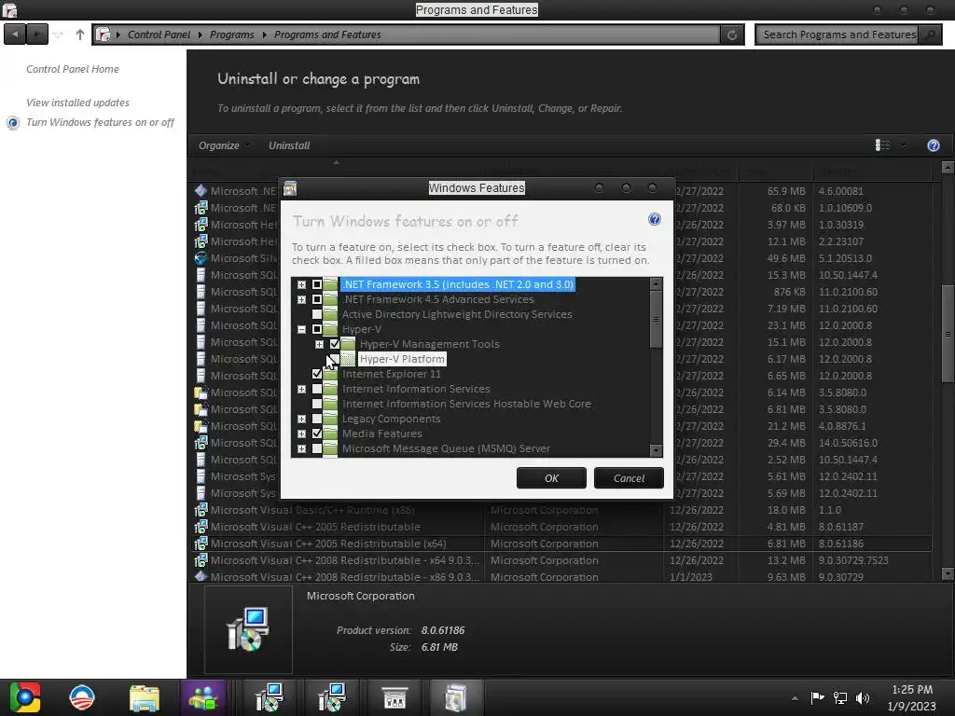Expand Hyper-V Management Tools subtree
This screenshot has height=716, width=955.
[x=319, y=344]
